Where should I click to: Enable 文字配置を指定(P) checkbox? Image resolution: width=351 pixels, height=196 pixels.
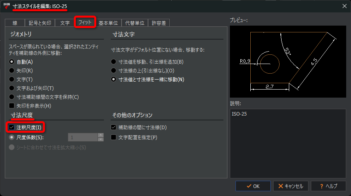[x=114, y=138]
